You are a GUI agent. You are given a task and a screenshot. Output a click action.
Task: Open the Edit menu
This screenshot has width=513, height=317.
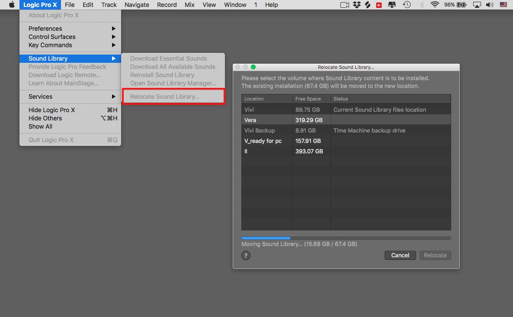pos(88,5)
